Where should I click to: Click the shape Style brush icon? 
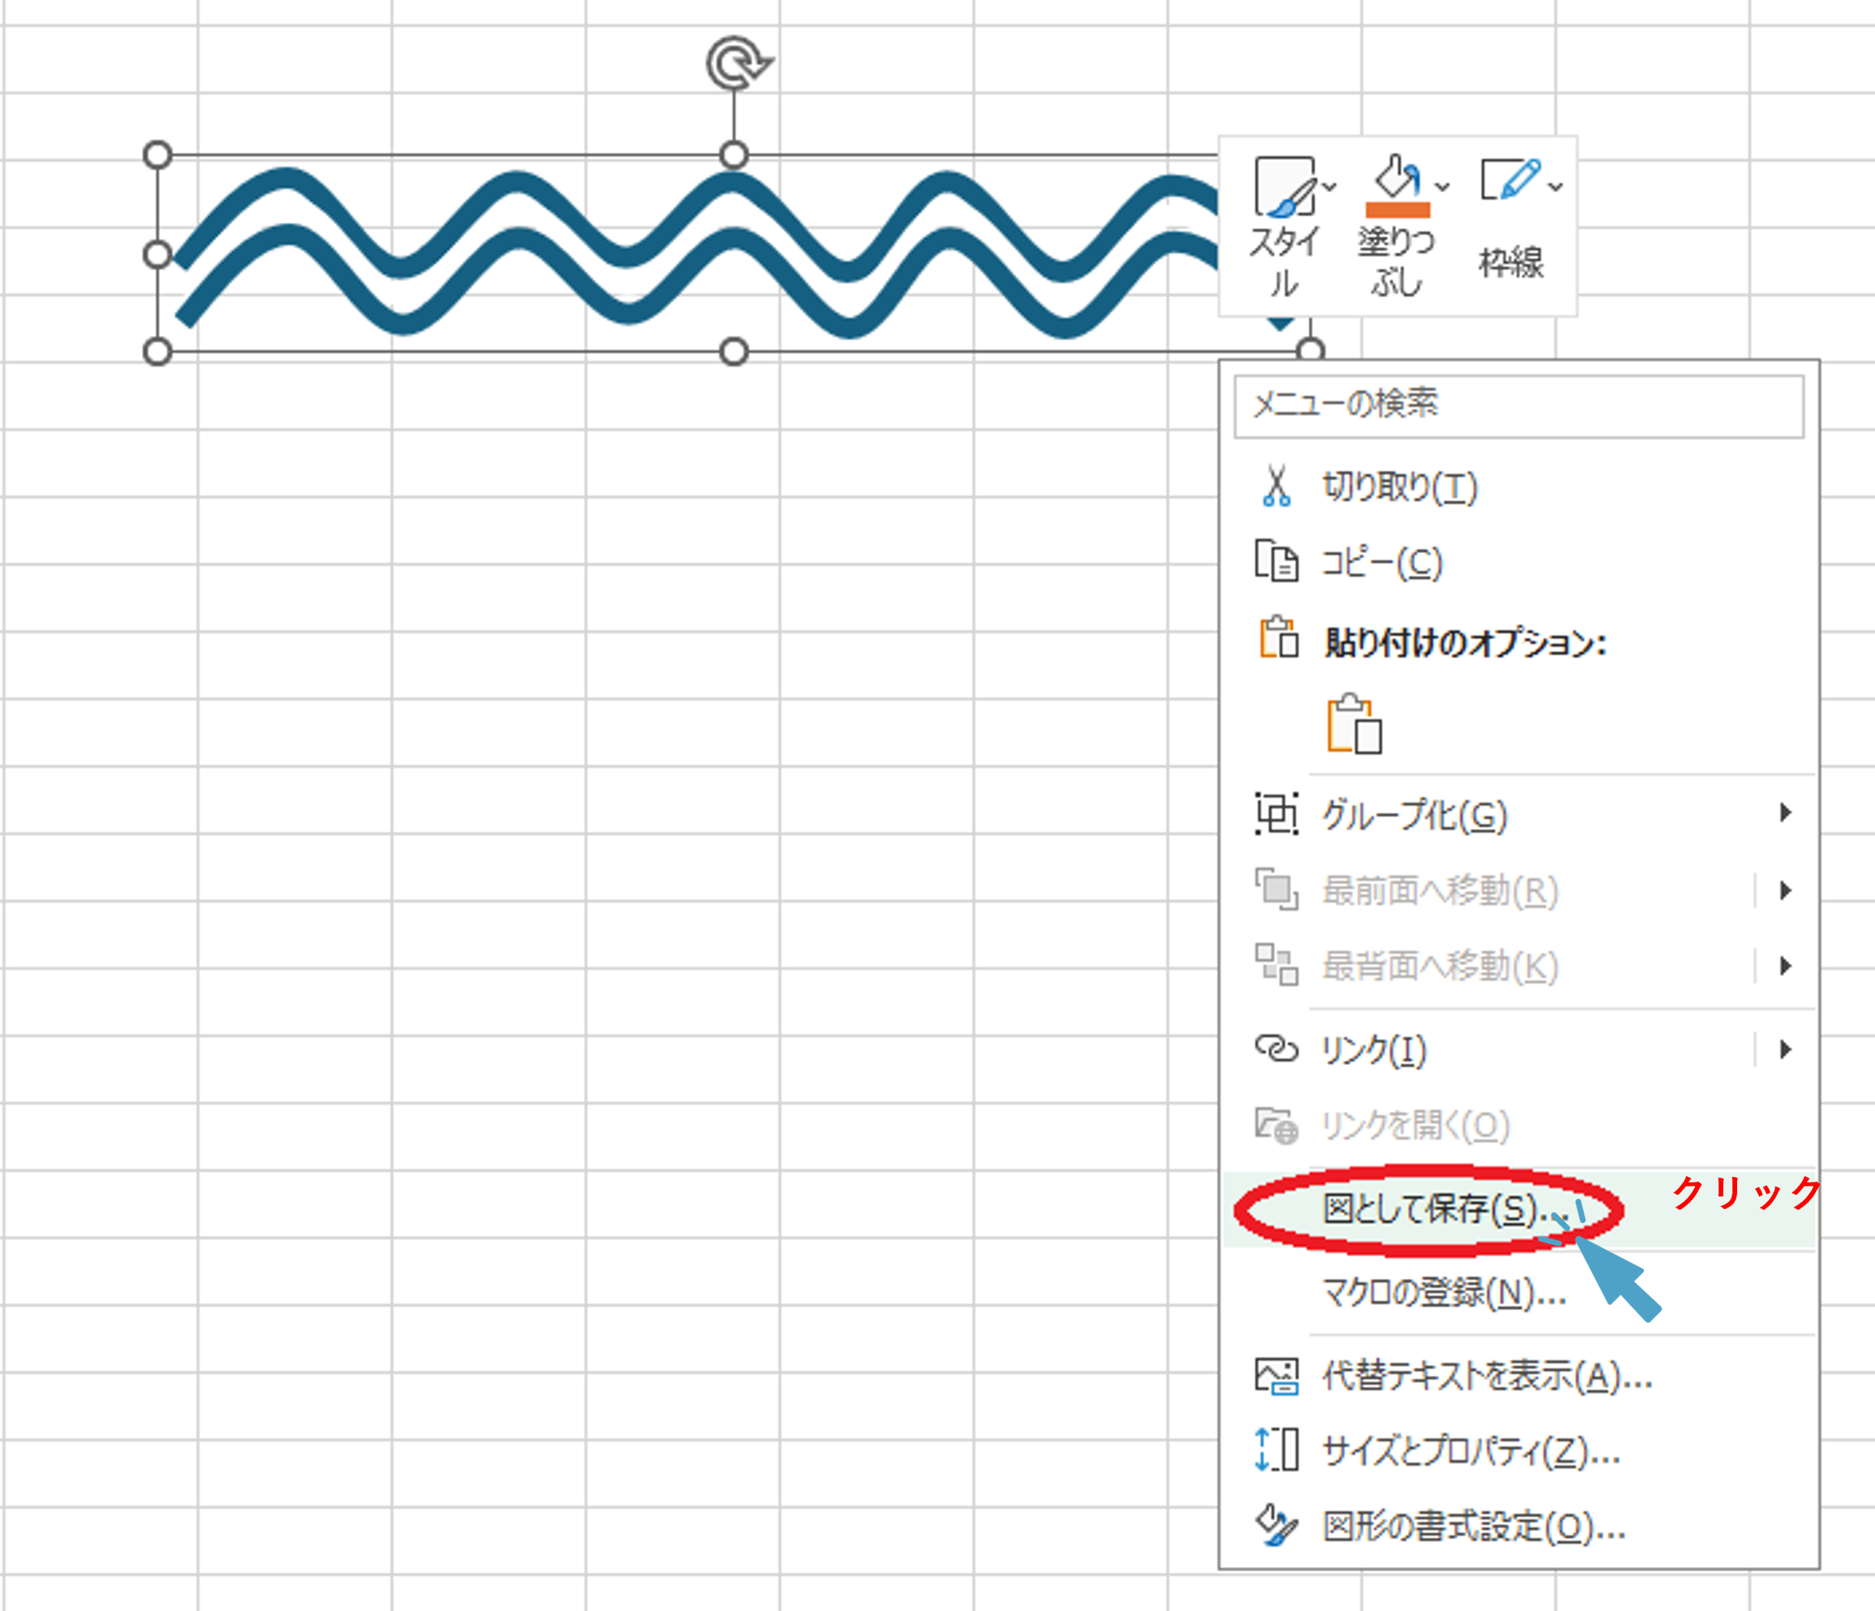1284,187
